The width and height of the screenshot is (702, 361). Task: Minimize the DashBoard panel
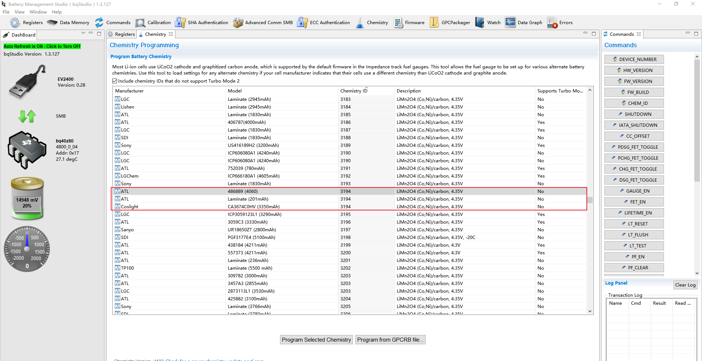91,33
